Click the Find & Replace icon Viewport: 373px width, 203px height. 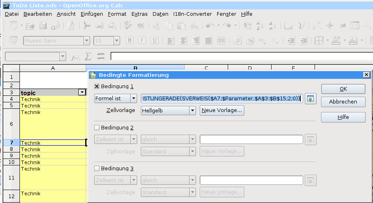(x=317, y=25)
